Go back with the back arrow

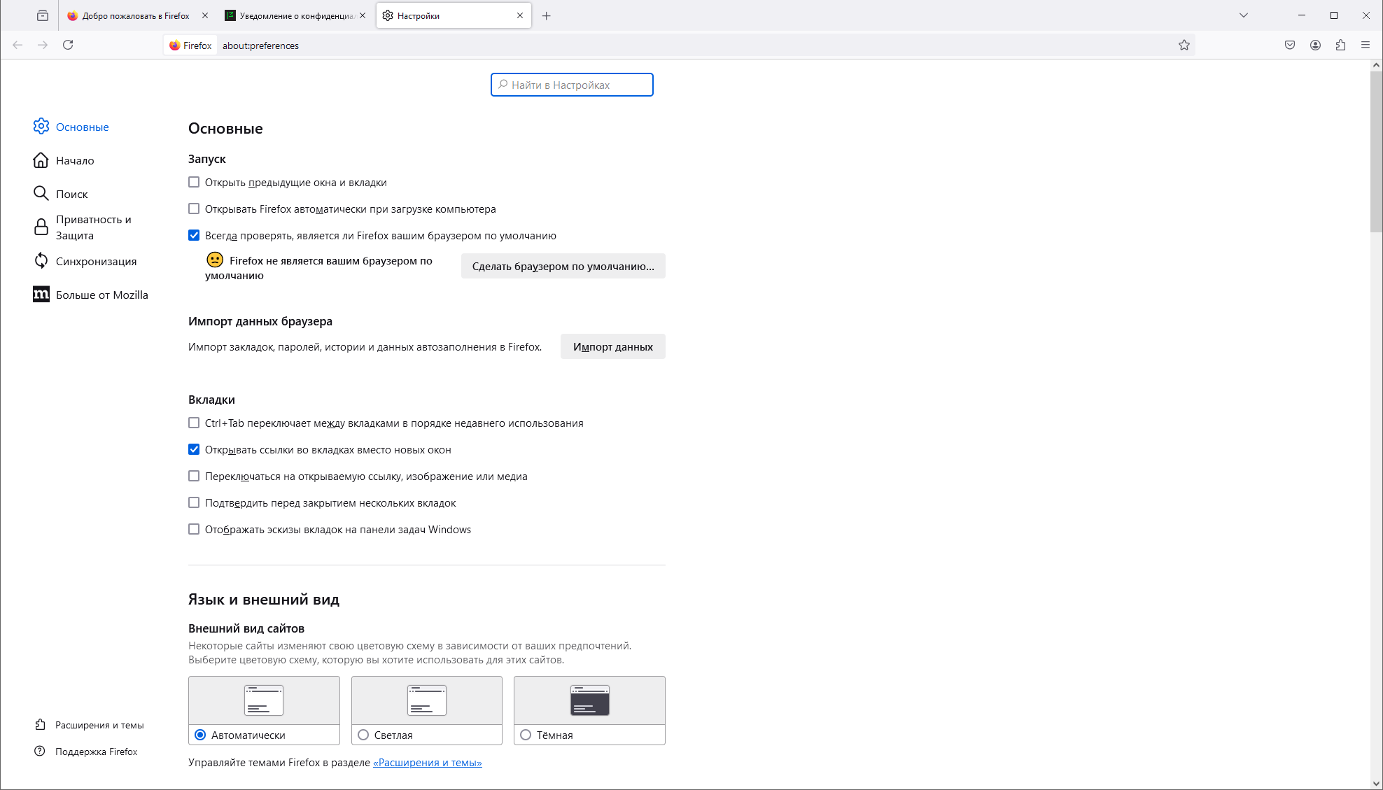pos(17,45)
